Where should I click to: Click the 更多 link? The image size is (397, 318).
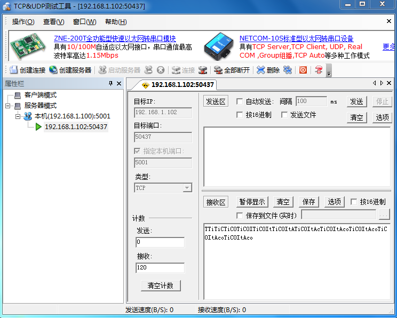point(388,46)
